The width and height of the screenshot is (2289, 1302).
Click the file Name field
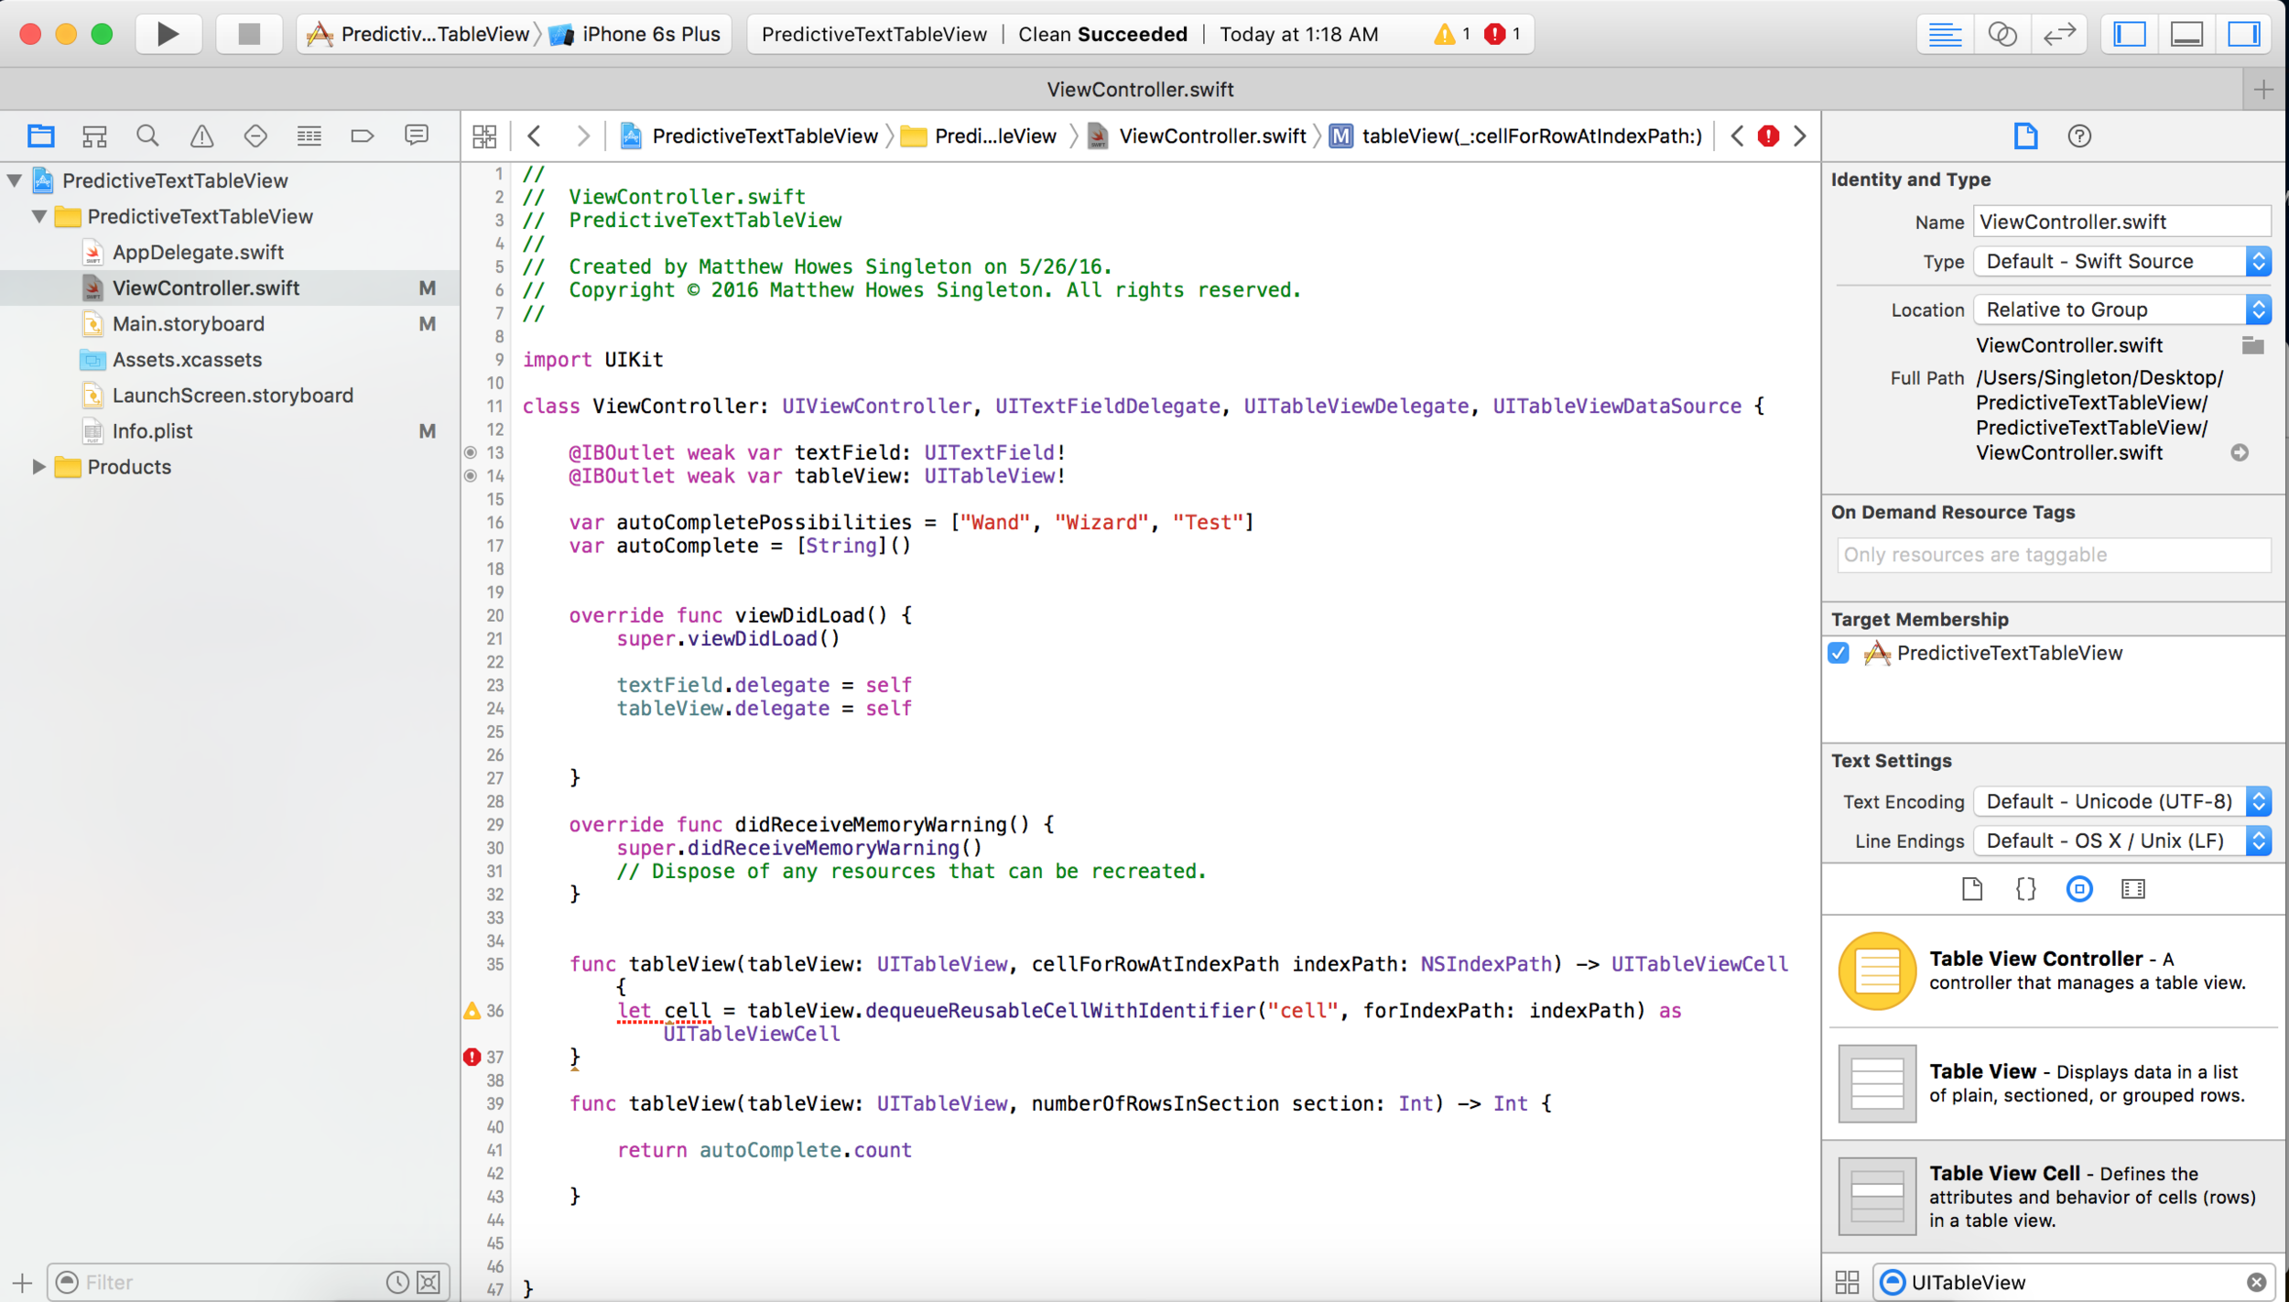coord(2122,222)
